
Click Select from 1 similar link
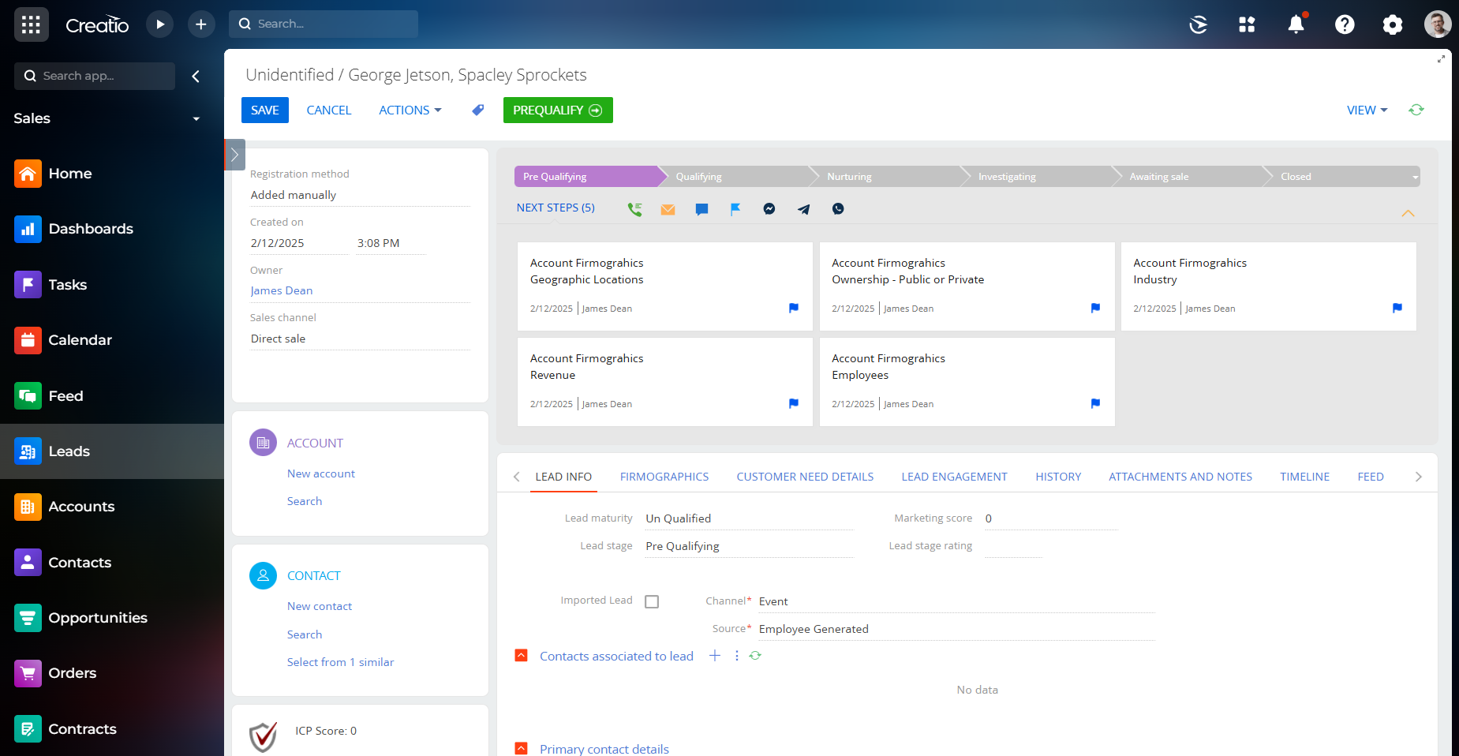point(340,662)
